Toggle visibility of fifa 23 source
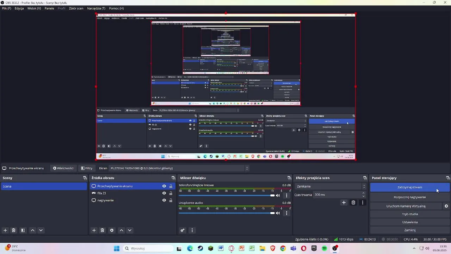The height and width of the screenshot is (254, 451). tap(164, 193)
